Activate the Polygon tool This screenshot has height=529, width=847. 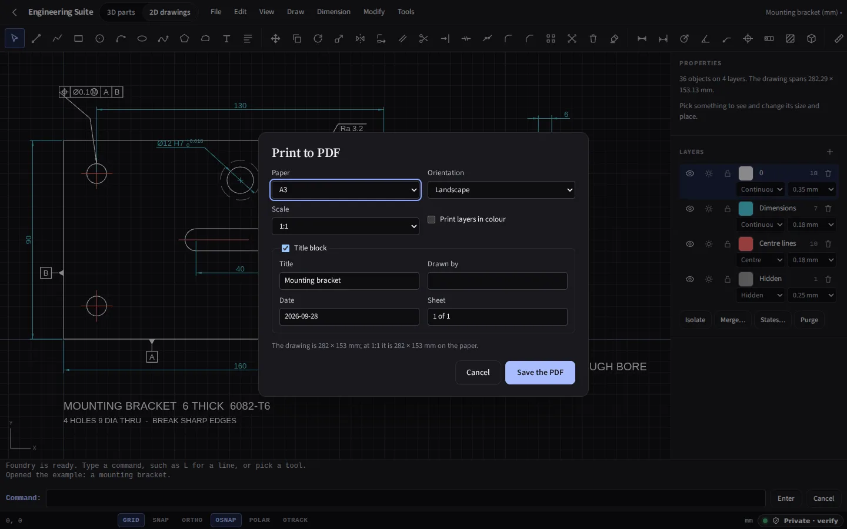pos(184,39)
